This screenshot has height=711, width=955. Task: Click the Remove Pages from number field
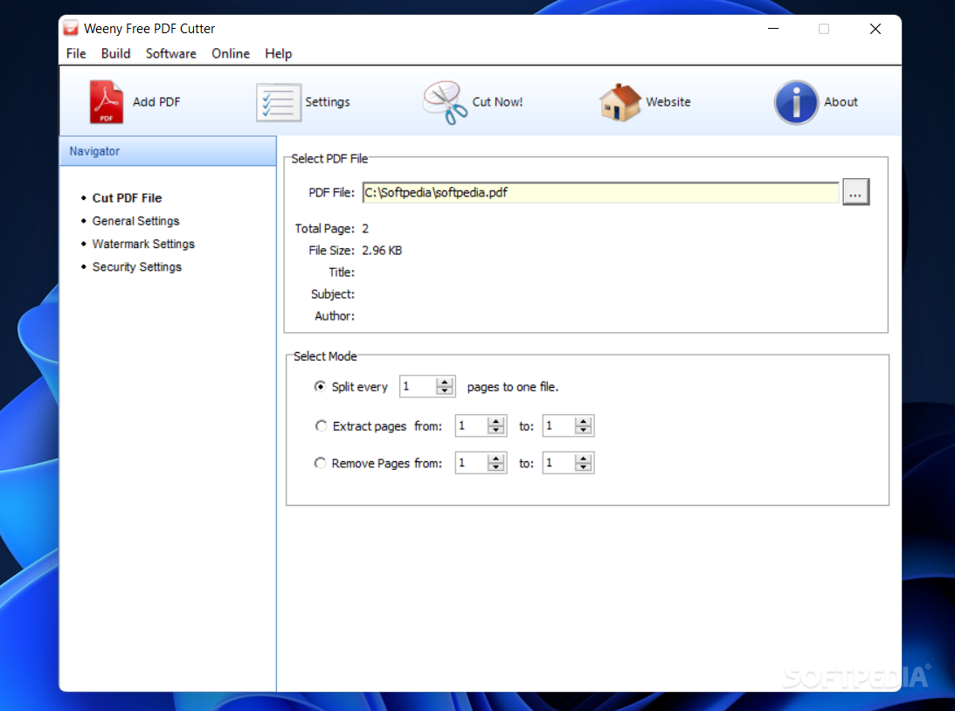click(x=472, y=463)
